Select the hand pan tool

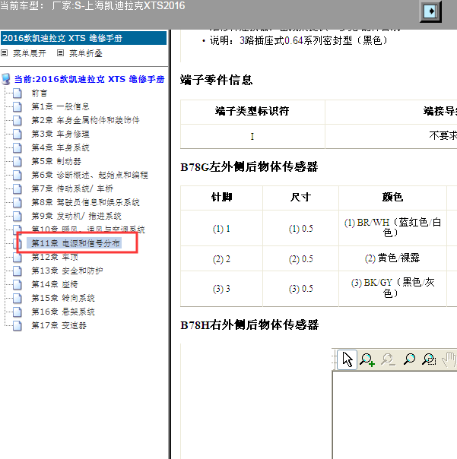click(x=449, y=359)
